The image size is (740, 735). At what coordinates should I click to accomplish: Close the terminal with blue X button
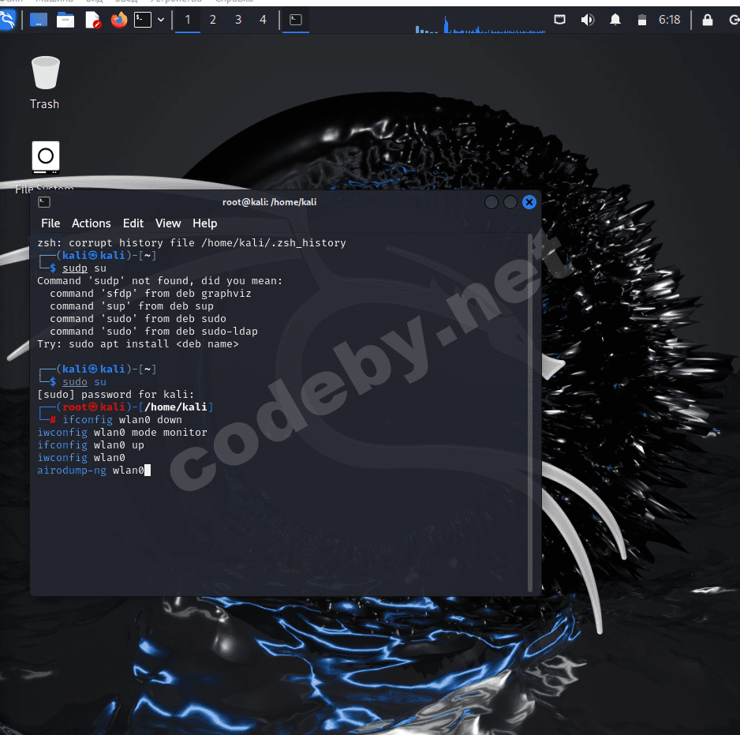[529, 202]
